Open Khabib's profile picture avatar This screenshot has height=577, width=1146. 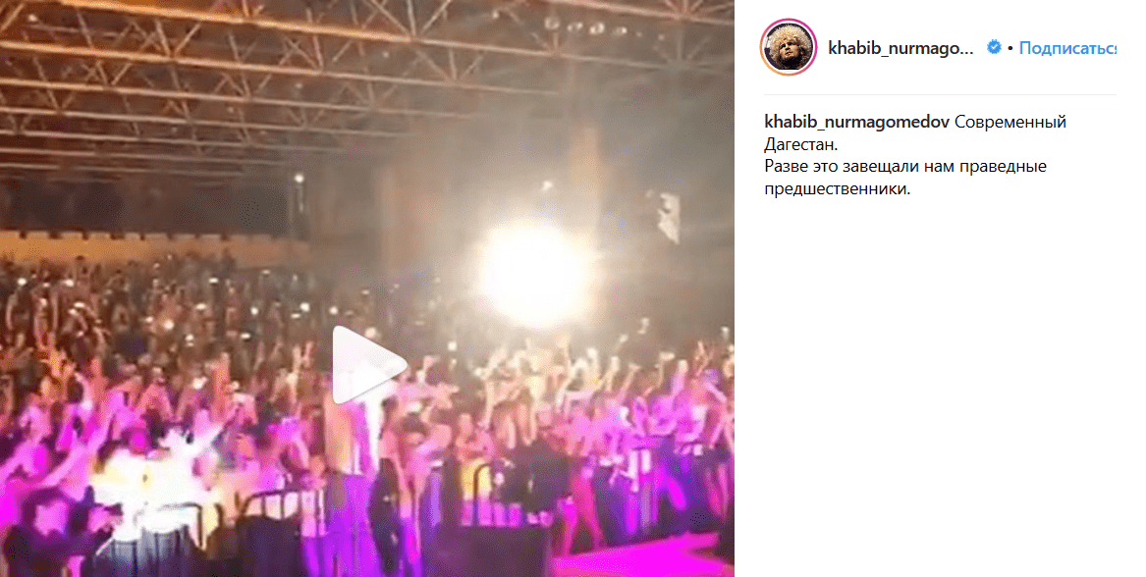pyautogui.click(x=788, y=47)
